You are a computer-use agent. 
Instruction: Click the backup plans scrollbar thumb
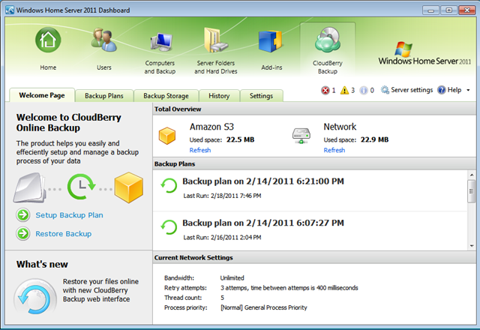[x=472, y=191]
